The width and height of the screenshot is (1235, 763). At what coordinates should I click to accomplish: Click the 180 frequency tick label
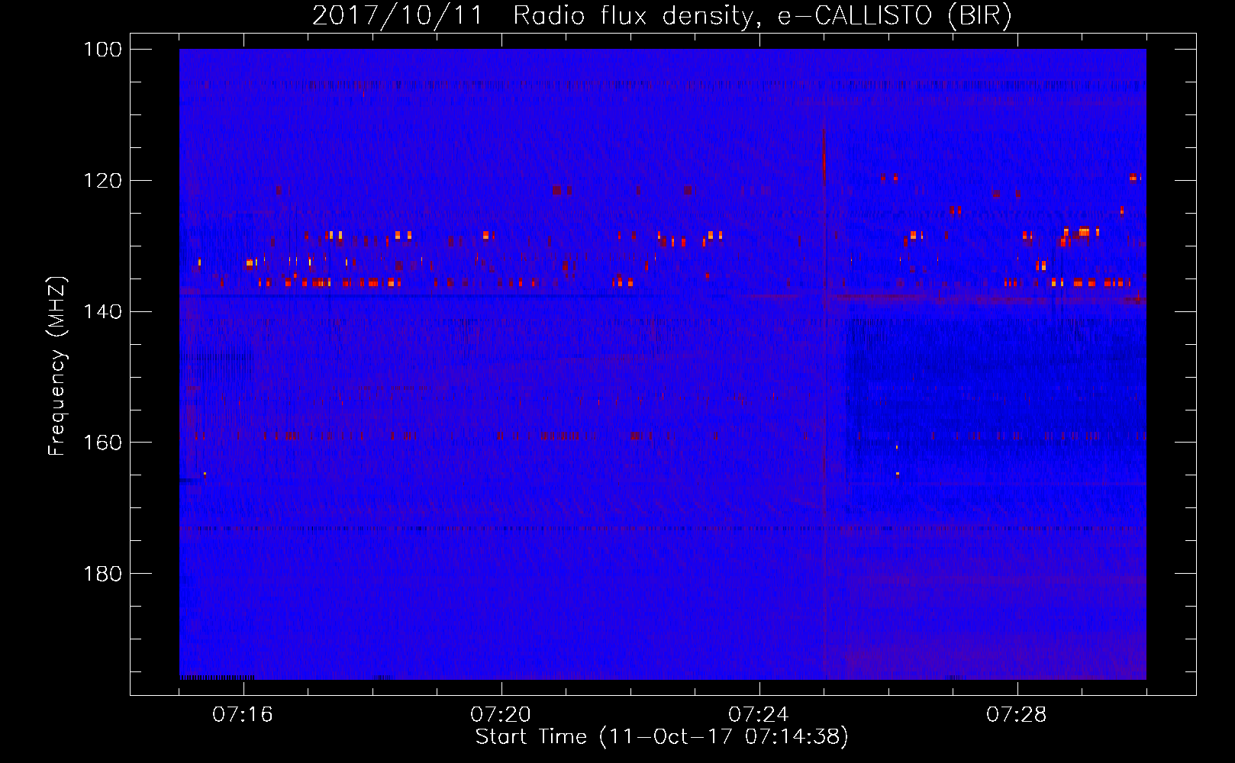pyautogui.click(x=102, y=574)
